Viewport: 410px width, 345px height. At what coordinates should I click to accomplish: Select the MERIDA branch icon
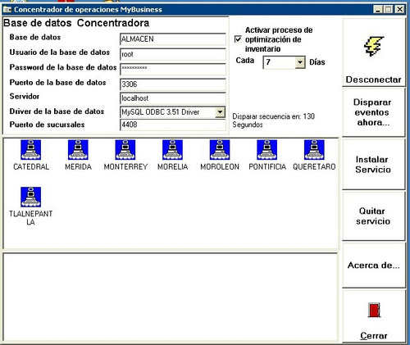tap(78, 150)
